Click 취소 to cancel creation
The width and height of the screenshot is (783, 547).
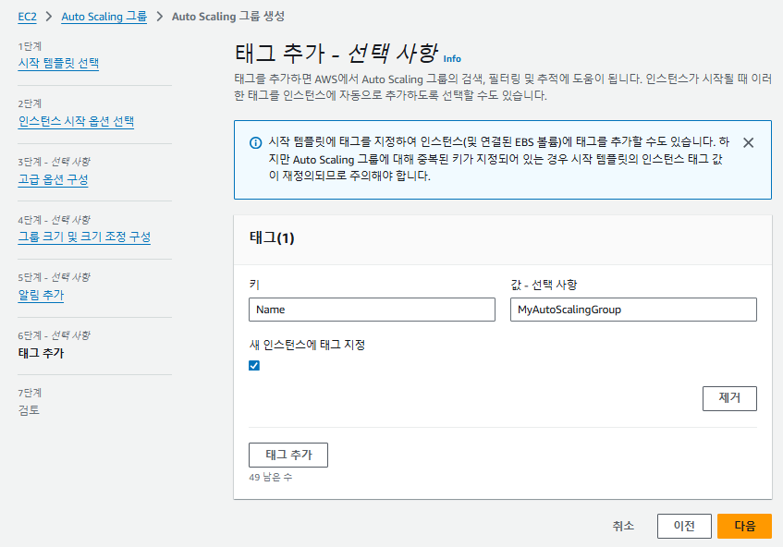[623, 526]
